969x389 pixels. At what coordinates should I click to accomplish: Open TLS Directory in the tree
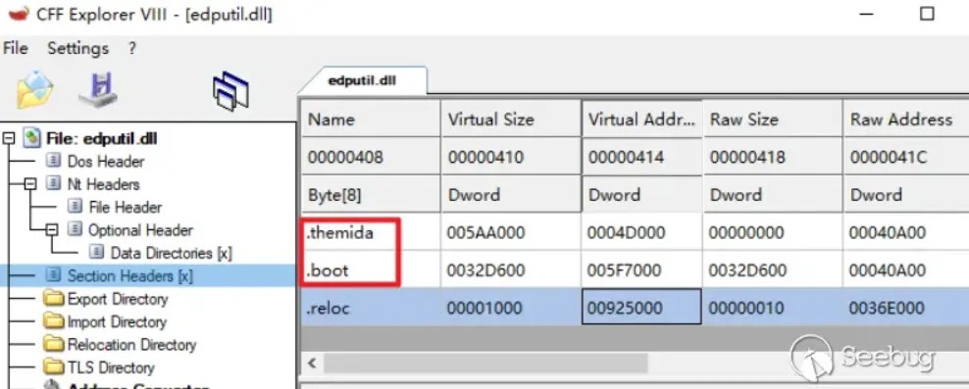click(111, 367)
